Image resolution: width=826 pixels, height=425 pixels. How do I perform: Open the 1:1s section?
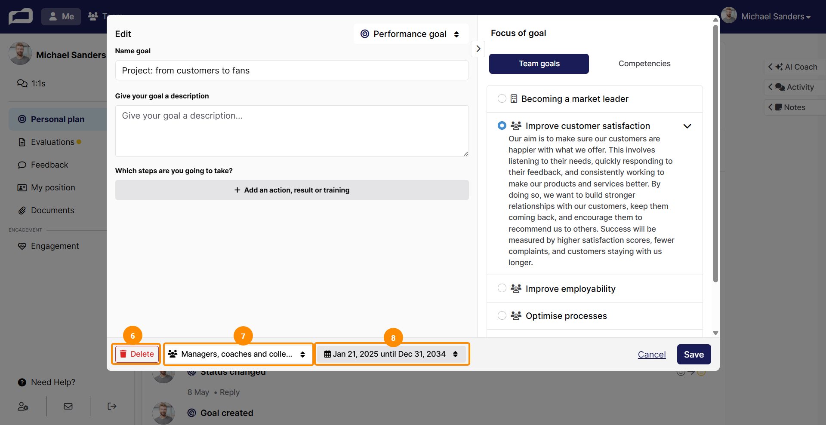click(39, 83)
